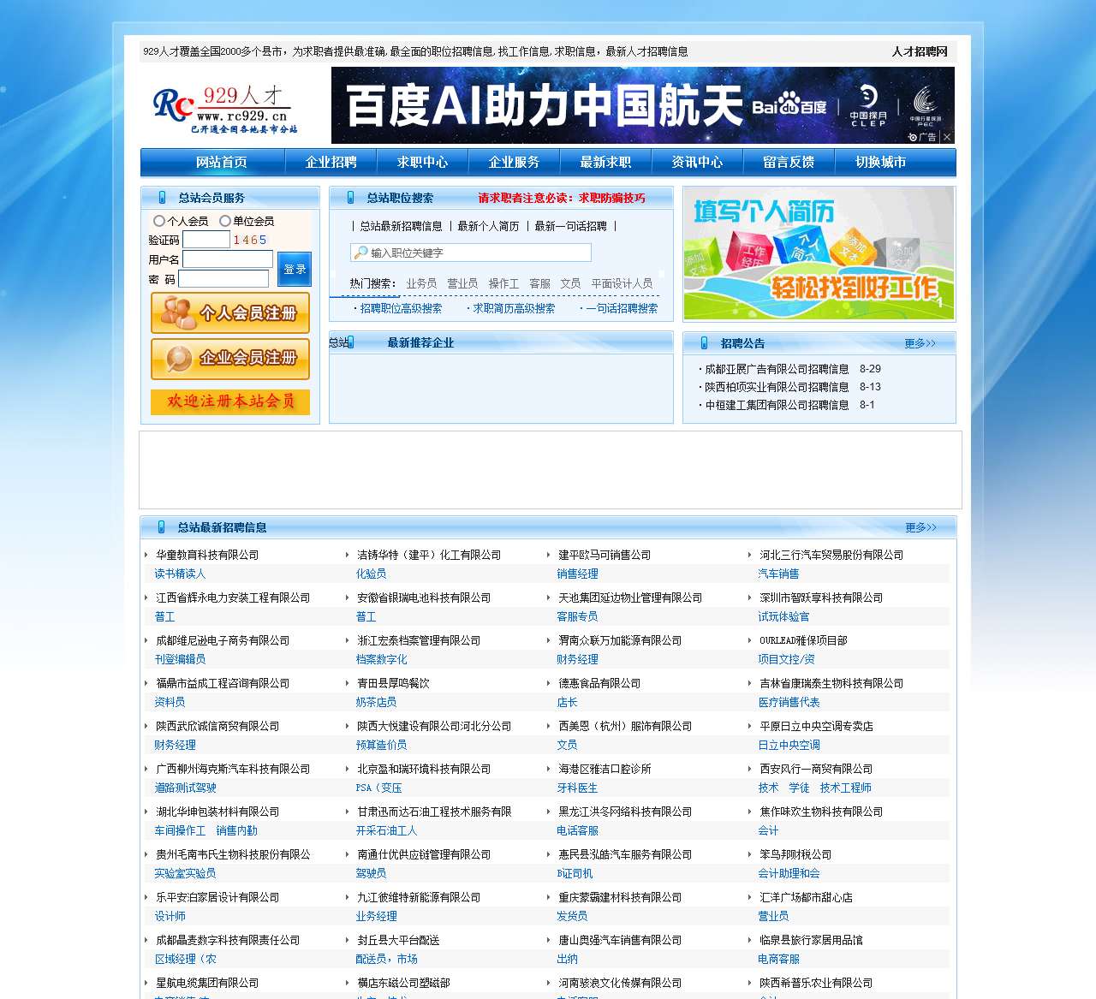This screenshot has height=999, width=1096.
Task: Open 求职防骗技巧 warning link
Action: 612,198
